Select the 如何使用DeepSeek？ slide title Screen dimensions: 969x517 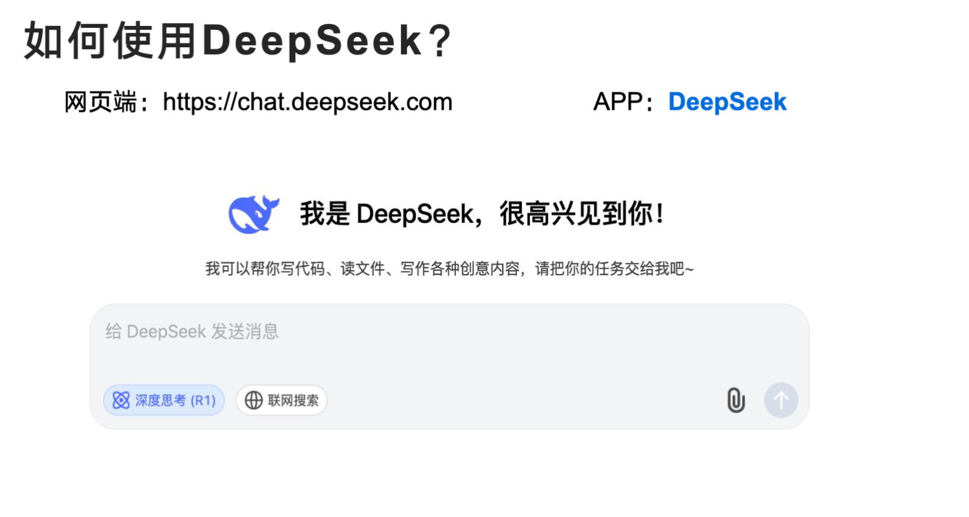pyautogui.click(x=237, y=41)
